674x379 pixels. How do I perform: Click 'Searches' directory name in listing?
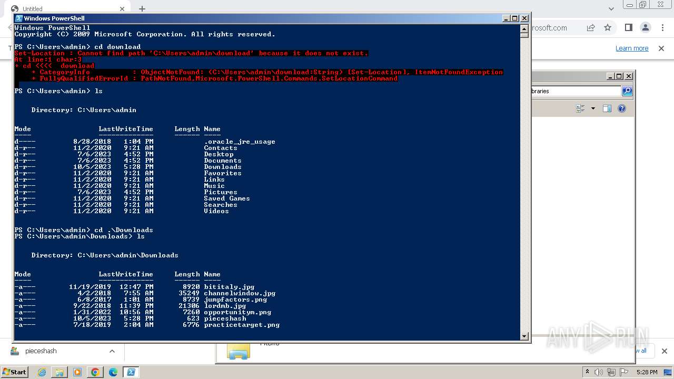(x=221, y=205)
